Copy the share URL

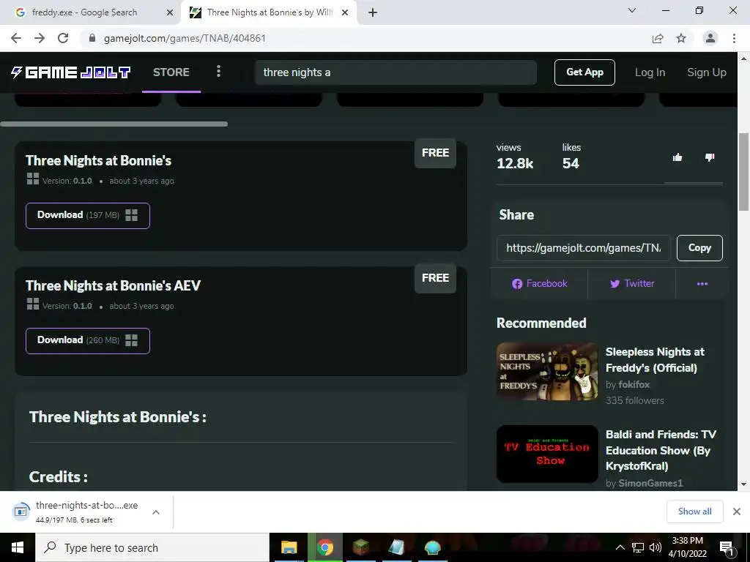[699, 248]
